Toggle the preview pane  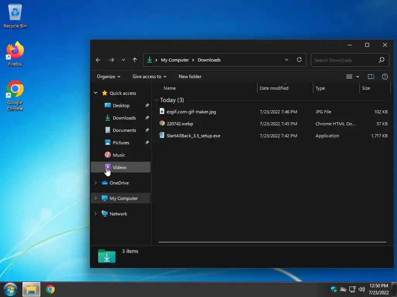pos(371,77)
